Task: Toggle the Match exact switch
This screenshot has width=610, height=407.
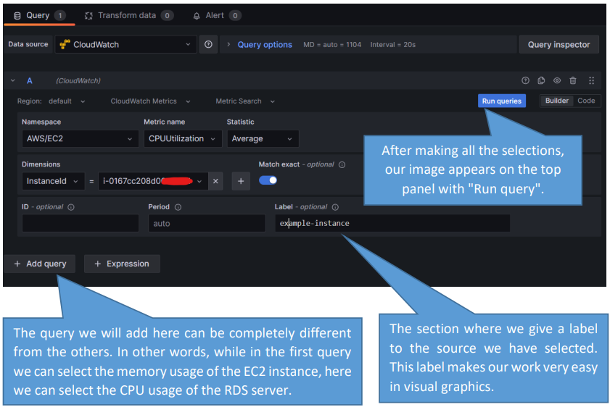Action: (x=268, y=180)
